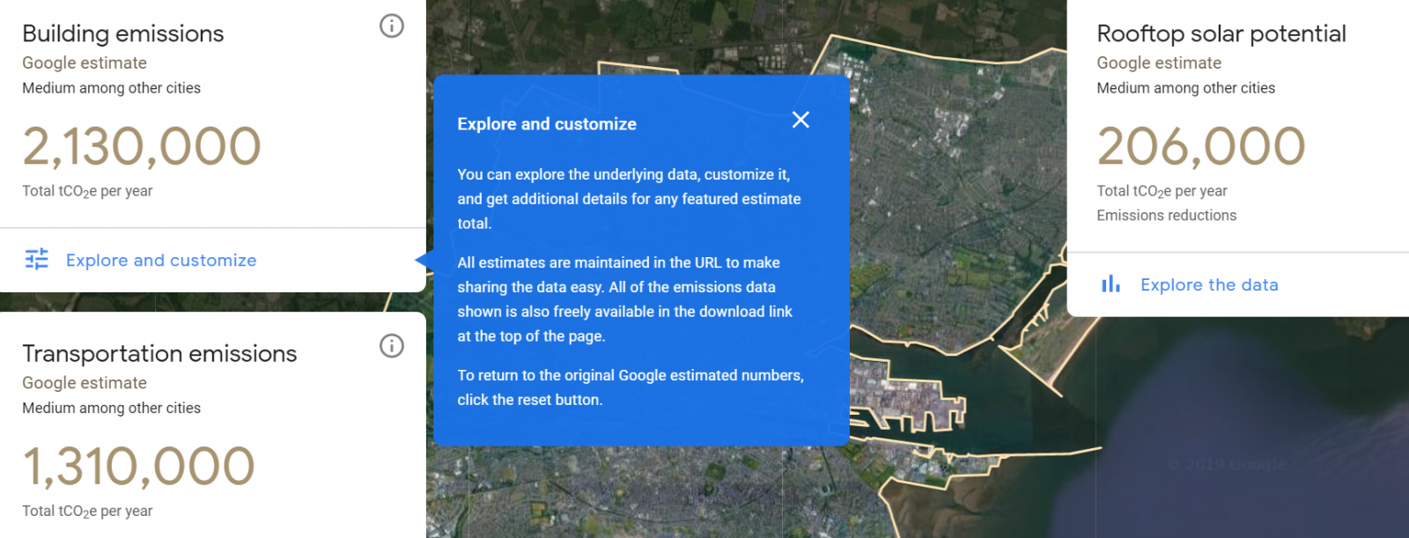Open the Explore the data link
Image resolution: width=1409 pixels, height=538 pixels.
(x=1209, y=285)
